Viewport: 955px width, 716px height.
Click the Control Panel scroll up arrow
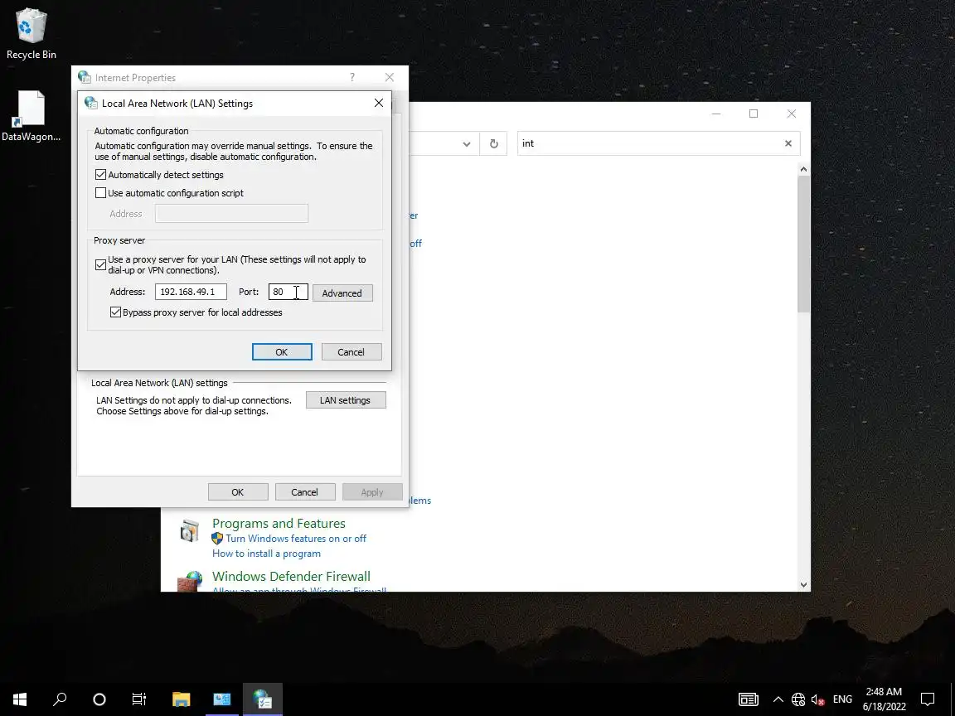[x=803, y=169]
